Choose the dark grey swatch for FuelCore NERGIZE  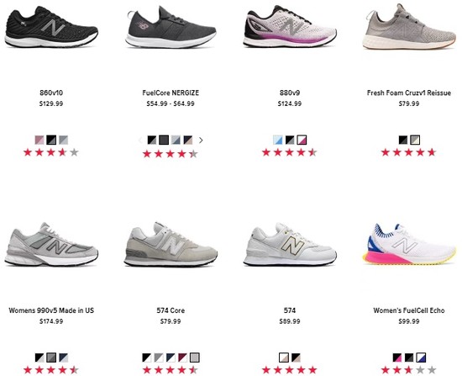(164, 140)
